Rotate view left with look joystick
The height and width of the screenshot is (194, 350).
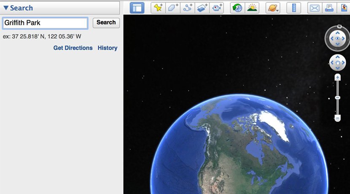(332, 38)
